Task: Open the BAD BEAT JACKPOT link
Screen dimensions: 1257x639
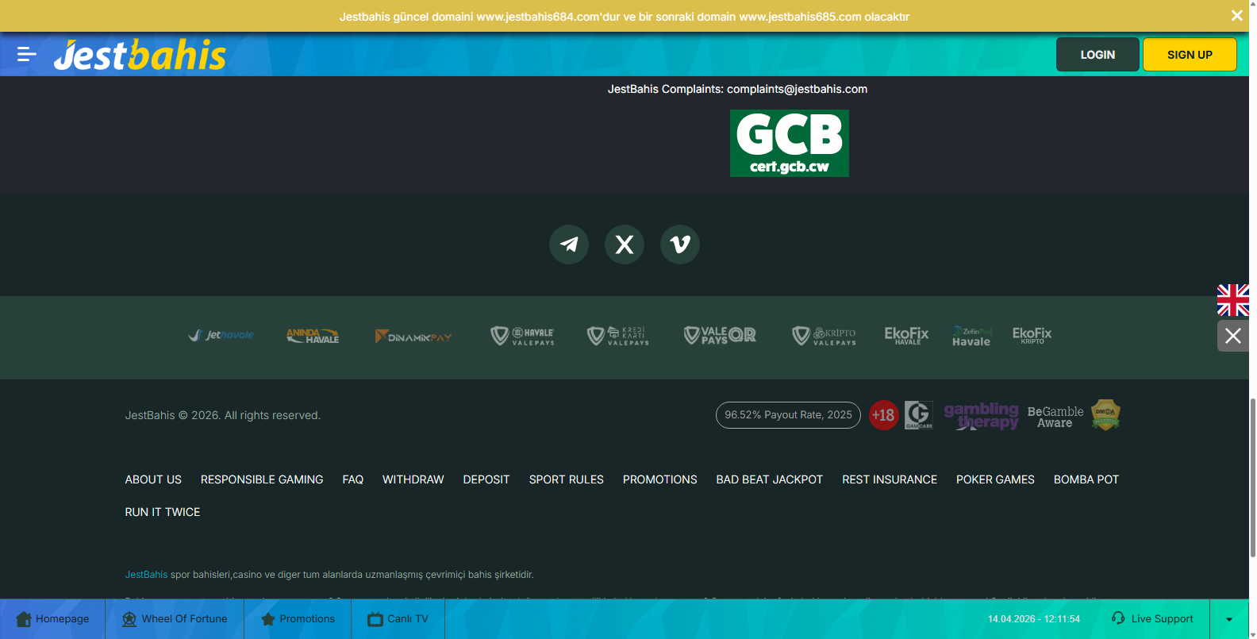Action: click(770, 479)
